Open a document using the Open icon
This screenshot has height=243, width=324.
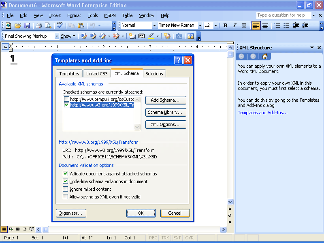click(17, 25)
